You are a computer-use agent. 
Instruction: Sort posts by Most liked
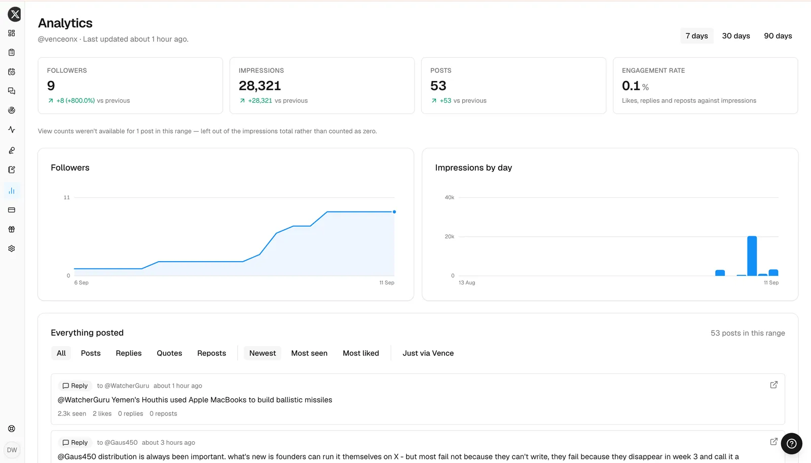tap(361, 353)
